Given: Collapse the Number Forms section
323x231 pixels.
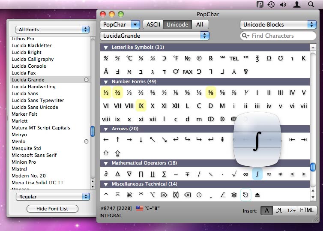Looking at the screenshot, I should click(106, 82).
